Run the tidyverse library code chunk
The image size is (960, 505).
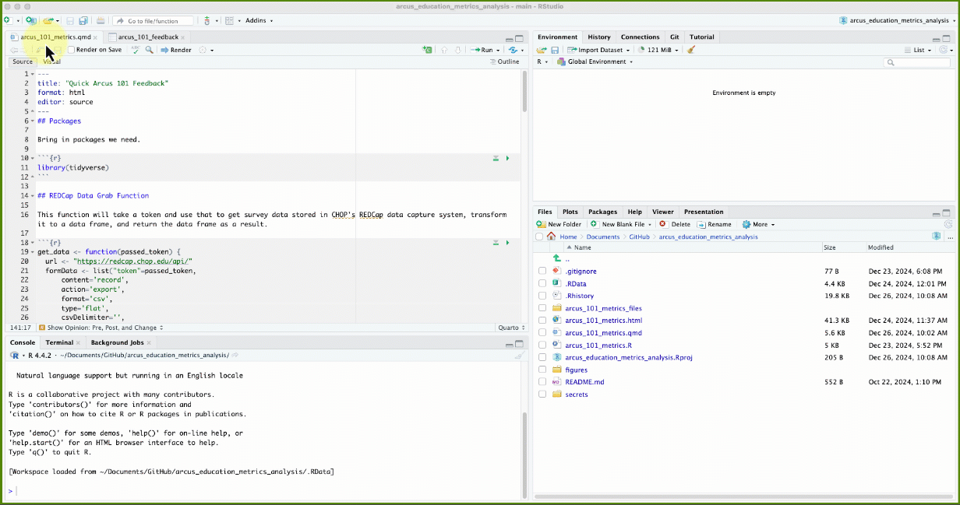coord(507,158)
